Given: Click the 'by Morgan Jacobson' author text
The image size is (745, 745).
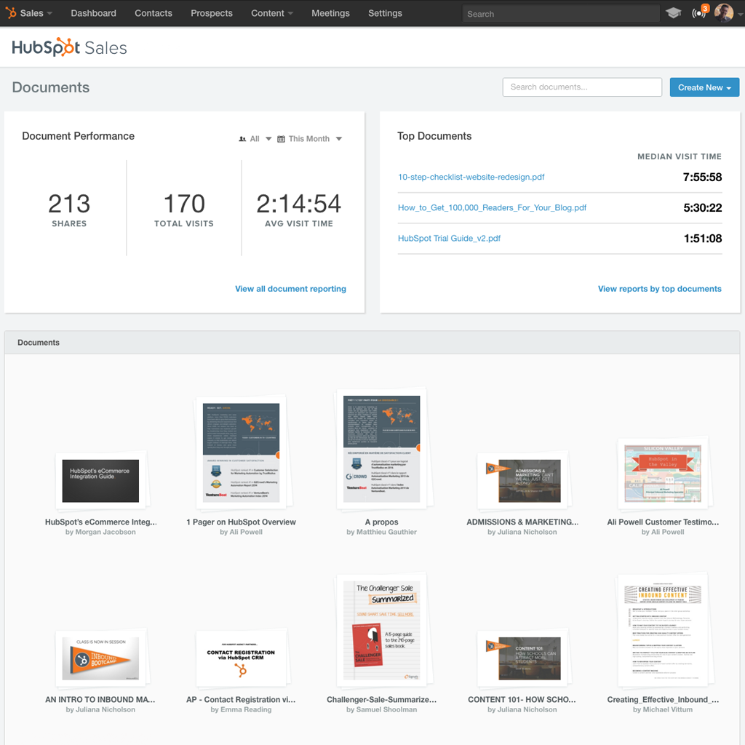Looking at the screenshot, I should (x=100, y=532).
